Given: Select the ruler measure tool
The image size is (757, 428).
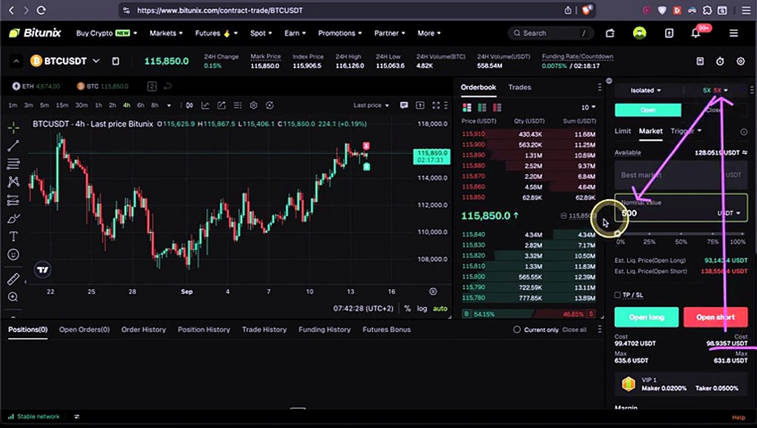Looking at the screenshot, I should [x=13, y=279].
